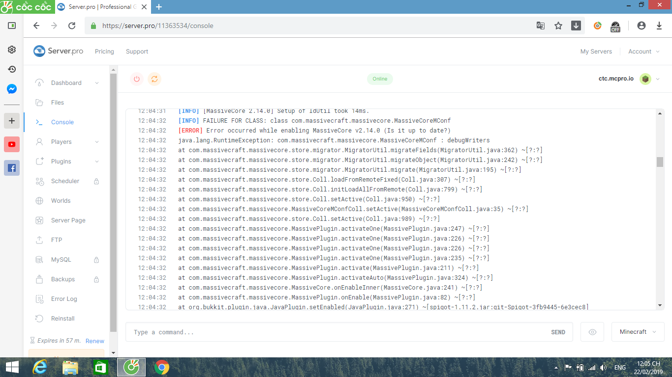Open Facebook shortcut in browser sidebar

tap(12, 168)
